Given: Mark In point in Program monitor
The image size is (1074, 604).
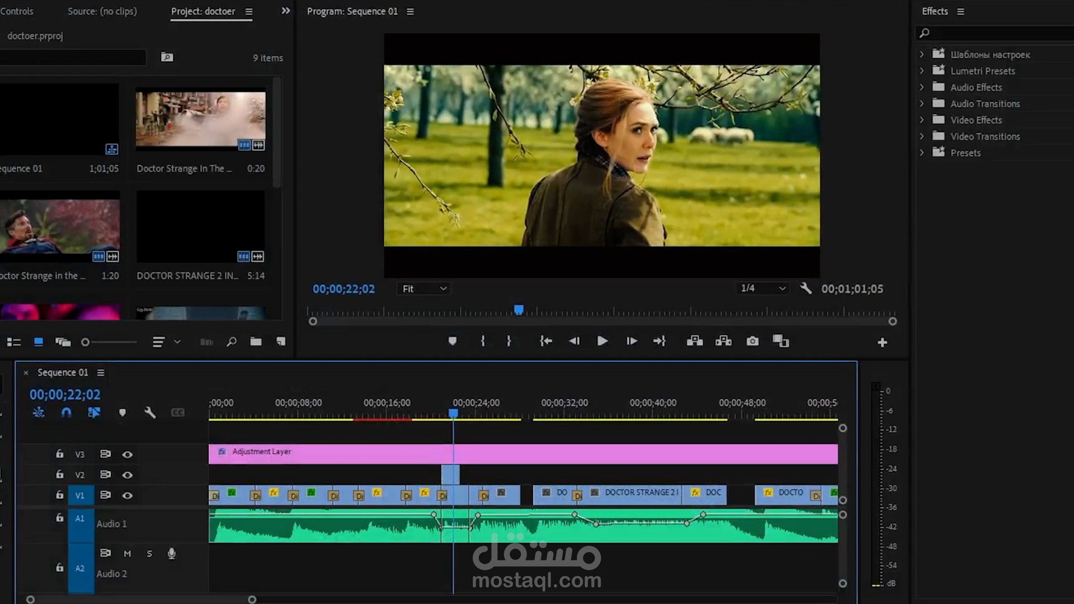Looking at the screenshot, I should [483, 341].
